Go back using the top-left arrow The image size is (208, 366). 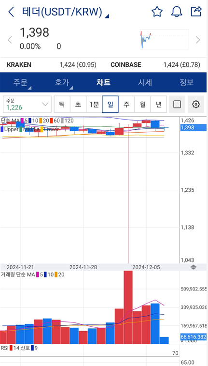click(11, 12)
